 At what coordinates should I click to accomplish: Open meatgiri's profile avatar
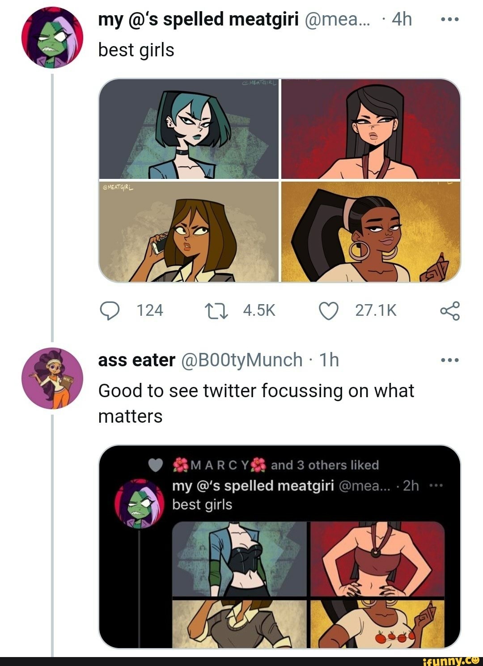pyautogui.click(x=51, y=35)
